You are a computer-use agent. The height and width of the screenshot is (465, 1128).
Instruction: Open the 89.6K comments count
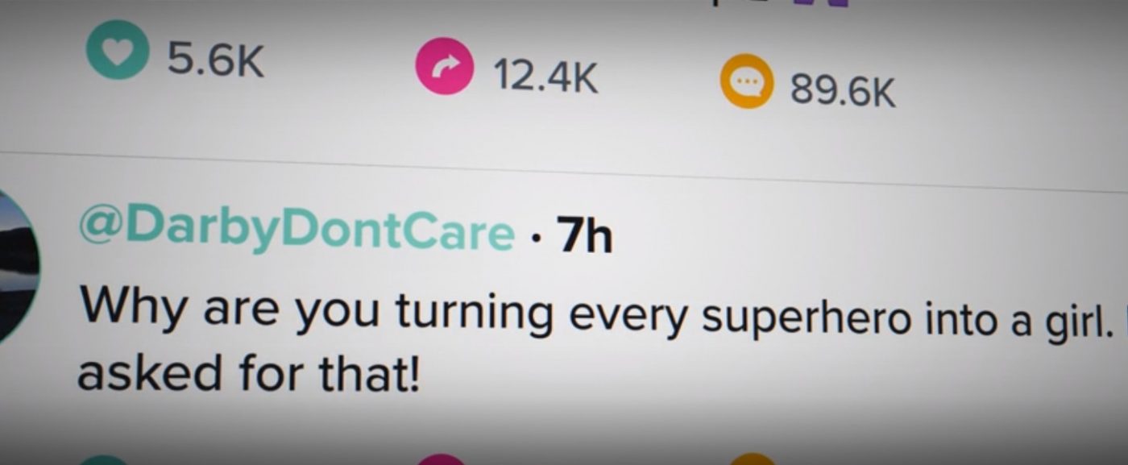tap(842, 89)
